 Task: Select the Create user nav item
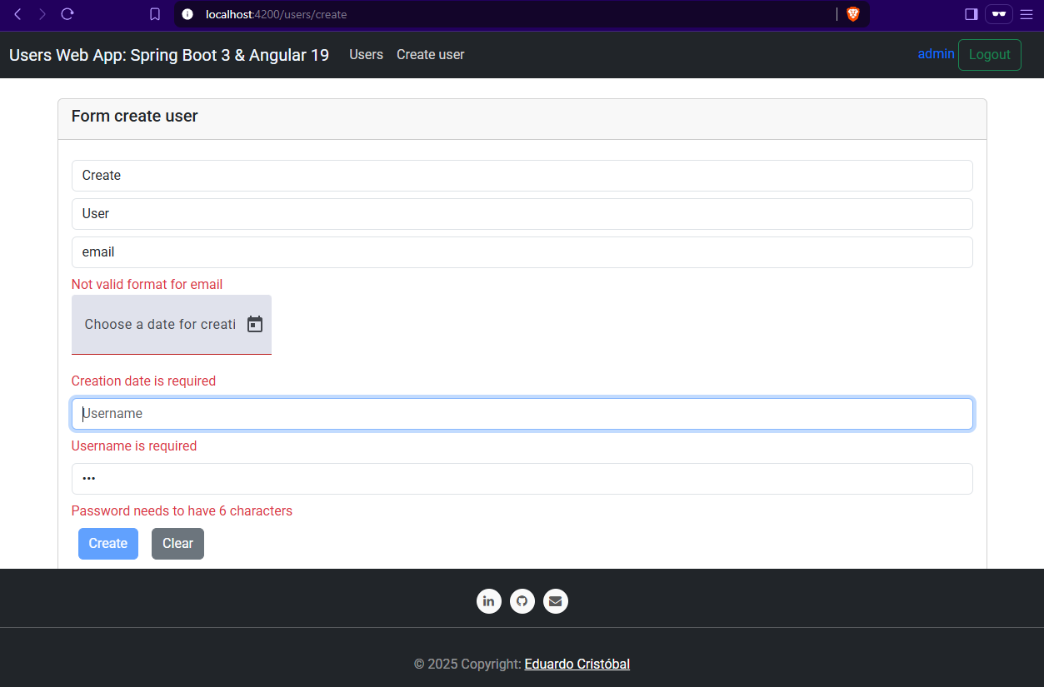pos(430,55)
